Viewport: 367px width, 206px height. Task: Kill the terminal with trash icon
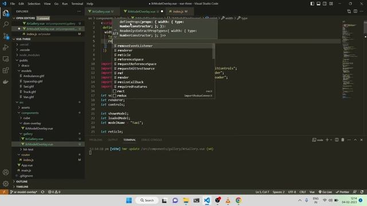(343, 140)
